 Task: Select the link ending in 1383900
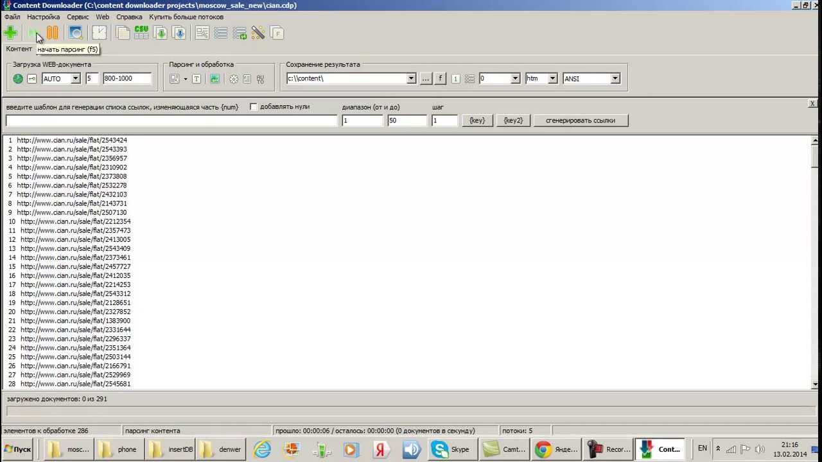point(75,321)
